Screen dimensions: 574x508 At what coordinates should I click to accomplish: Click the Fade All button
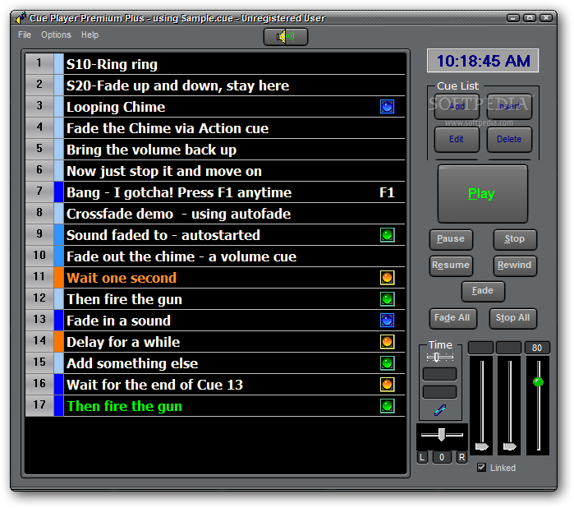click(452, 318)
